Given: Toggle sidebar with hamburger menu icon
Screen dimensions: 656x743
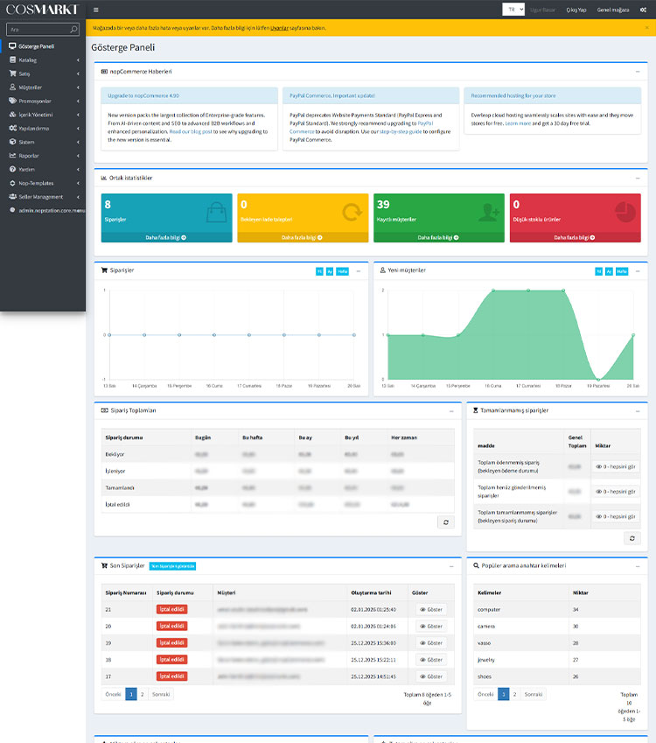Looking at the screenshot, I should point(95,10).
